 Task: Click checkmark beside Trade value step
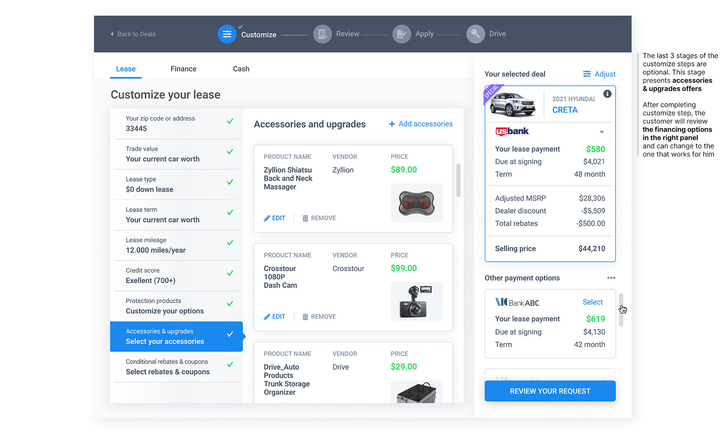point(230,152)
